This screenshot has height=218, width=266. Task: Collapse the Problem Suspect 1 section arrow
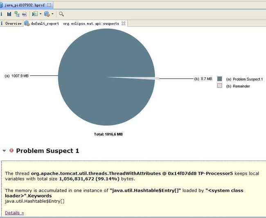tap(4, 151)
